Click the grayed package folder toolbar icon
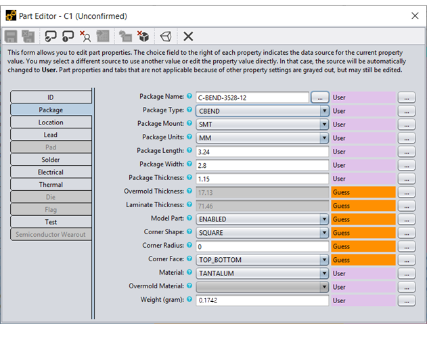 126,37
